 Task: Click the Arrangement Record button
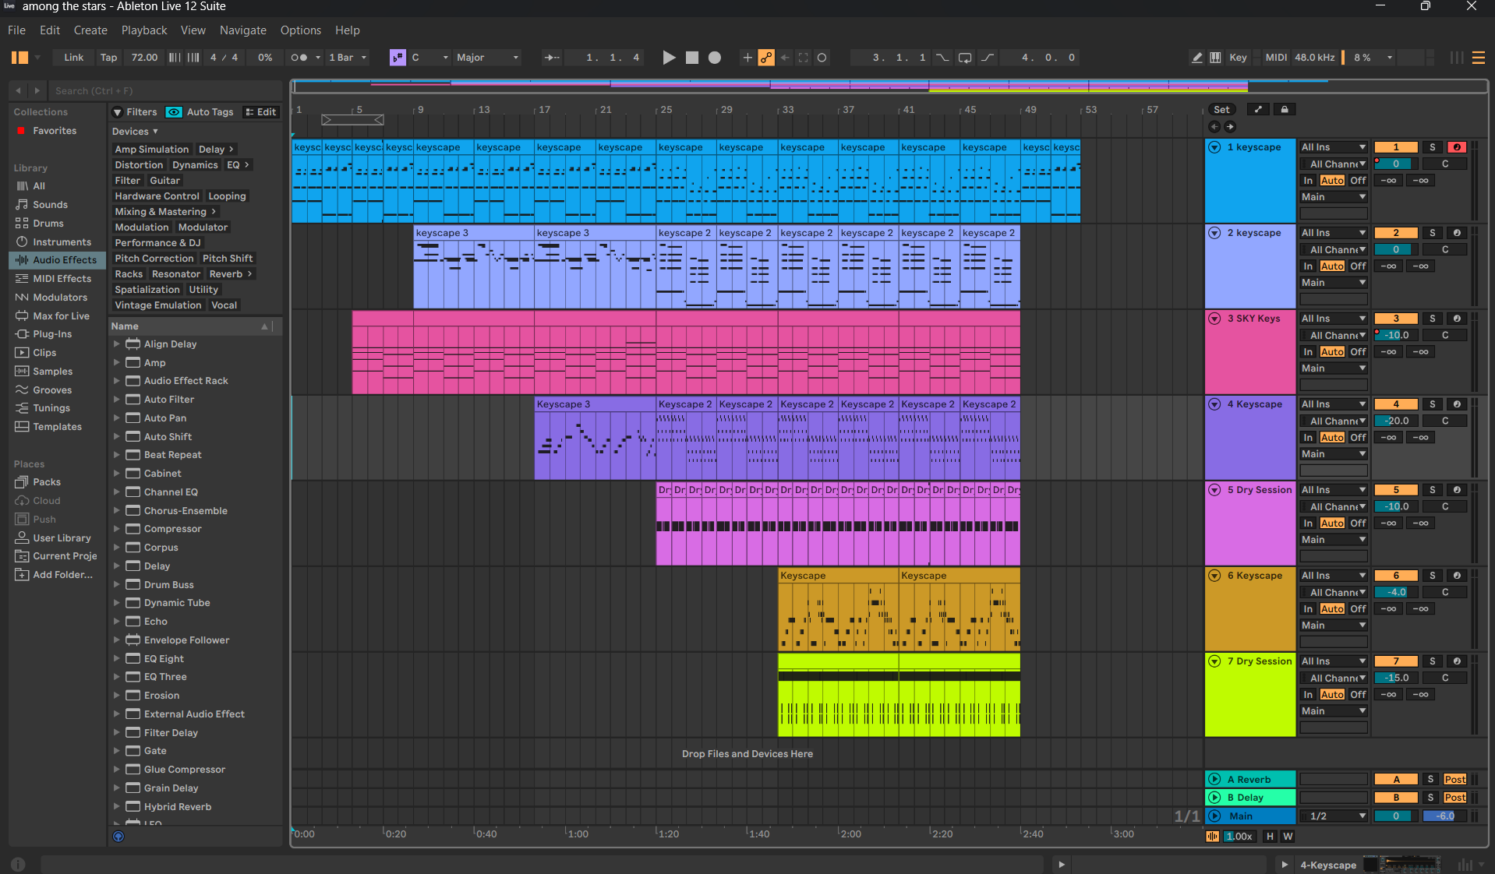[x=715, y=58]
